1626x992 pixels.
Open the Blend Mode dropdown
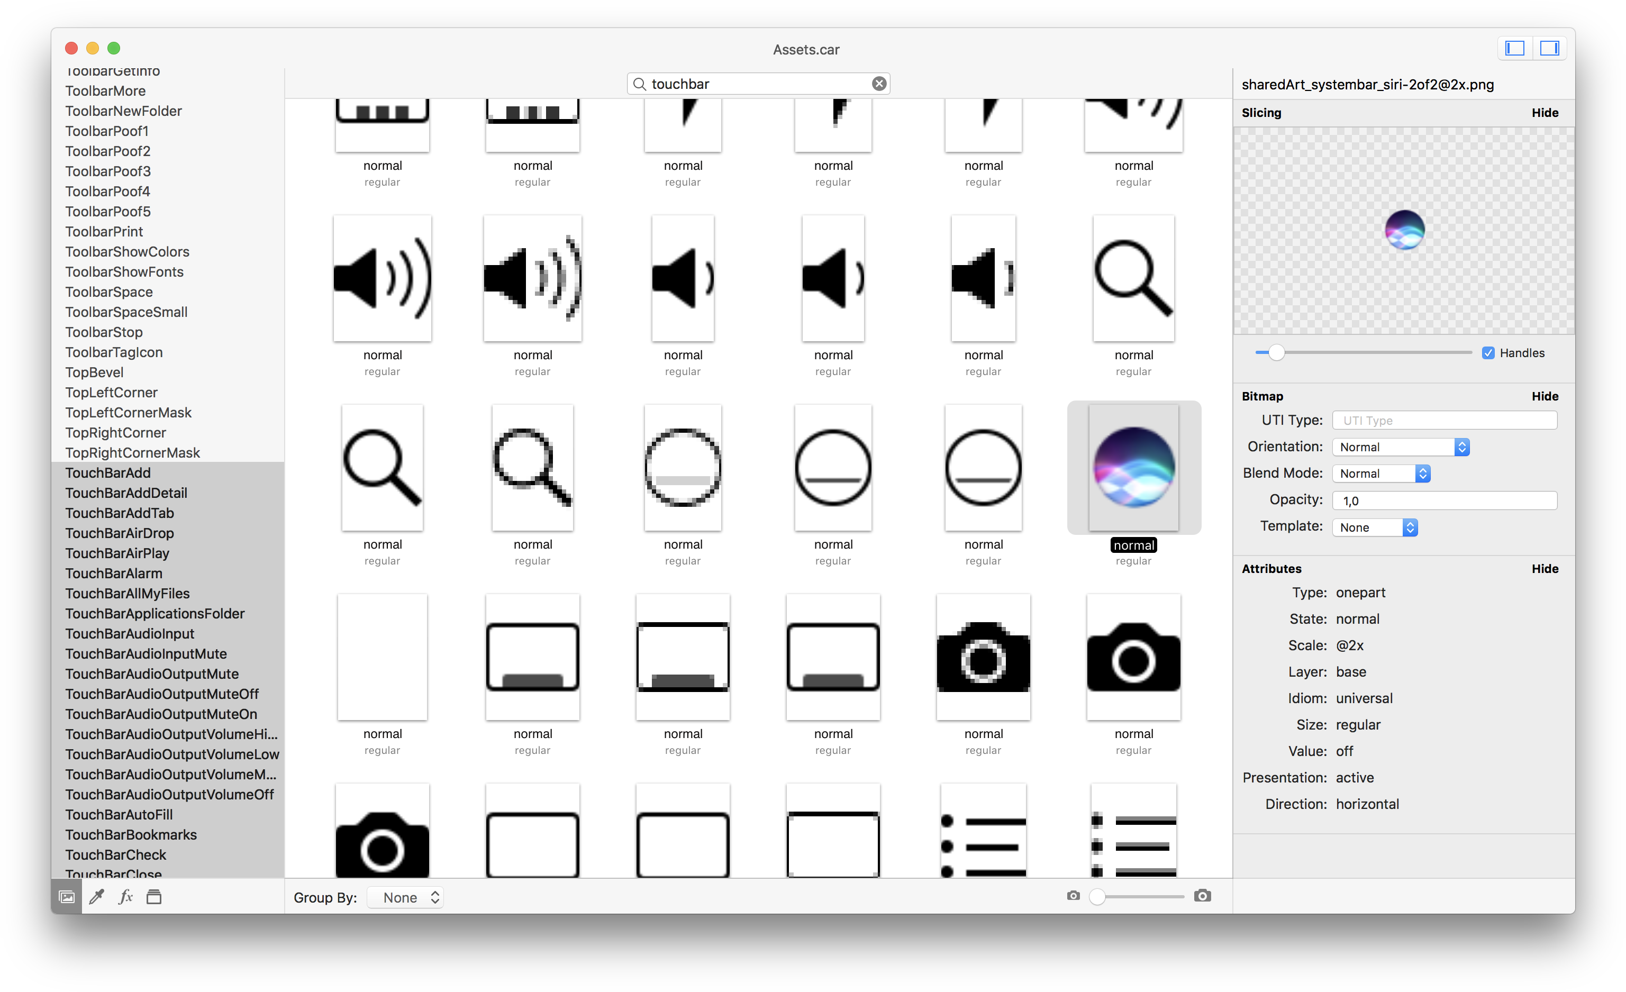coord(1380,473)
